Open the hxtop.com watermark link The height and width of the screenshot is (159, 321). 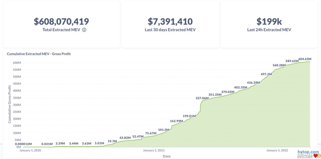point(308,152)
